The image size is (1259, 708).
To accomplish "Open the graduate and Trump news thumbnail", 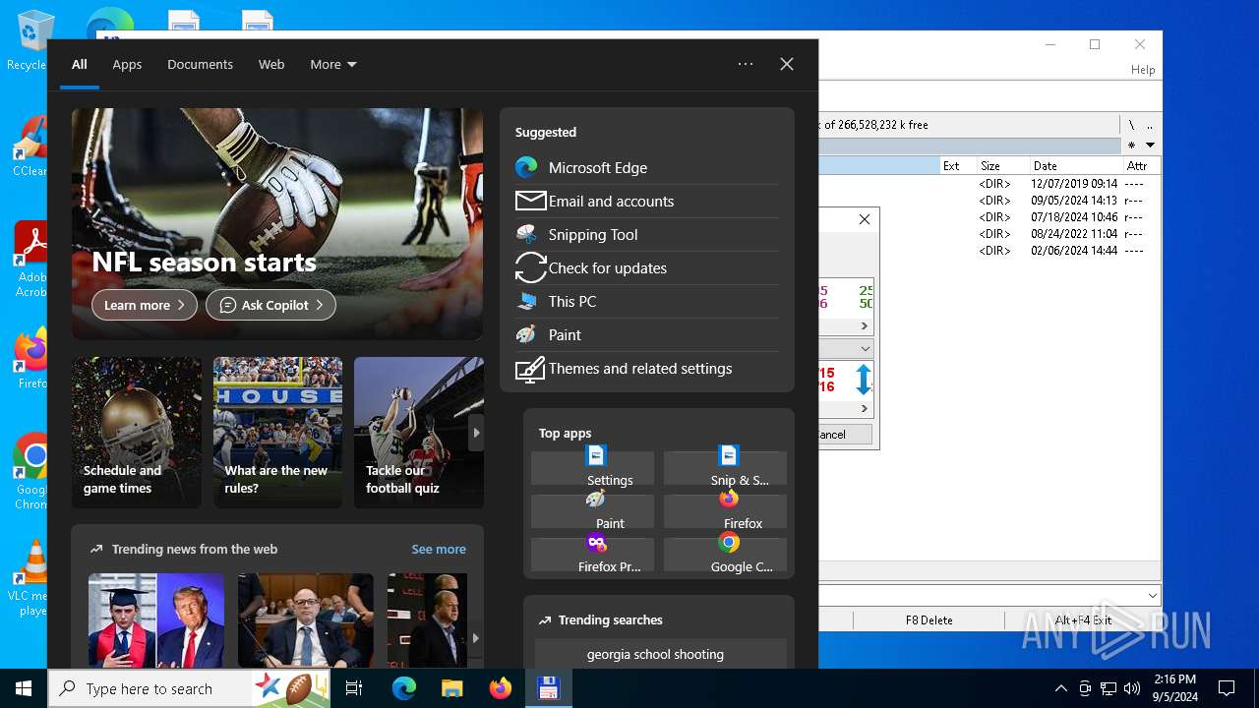I will pyautogui.click(x=156, y=620).
